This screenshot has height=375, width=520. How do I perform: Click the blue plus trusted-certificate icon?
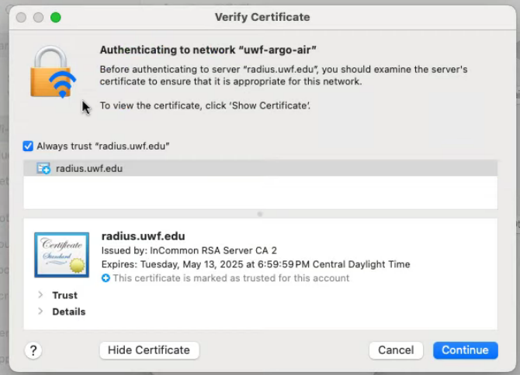pyautogui.click(x=106, y=278)
